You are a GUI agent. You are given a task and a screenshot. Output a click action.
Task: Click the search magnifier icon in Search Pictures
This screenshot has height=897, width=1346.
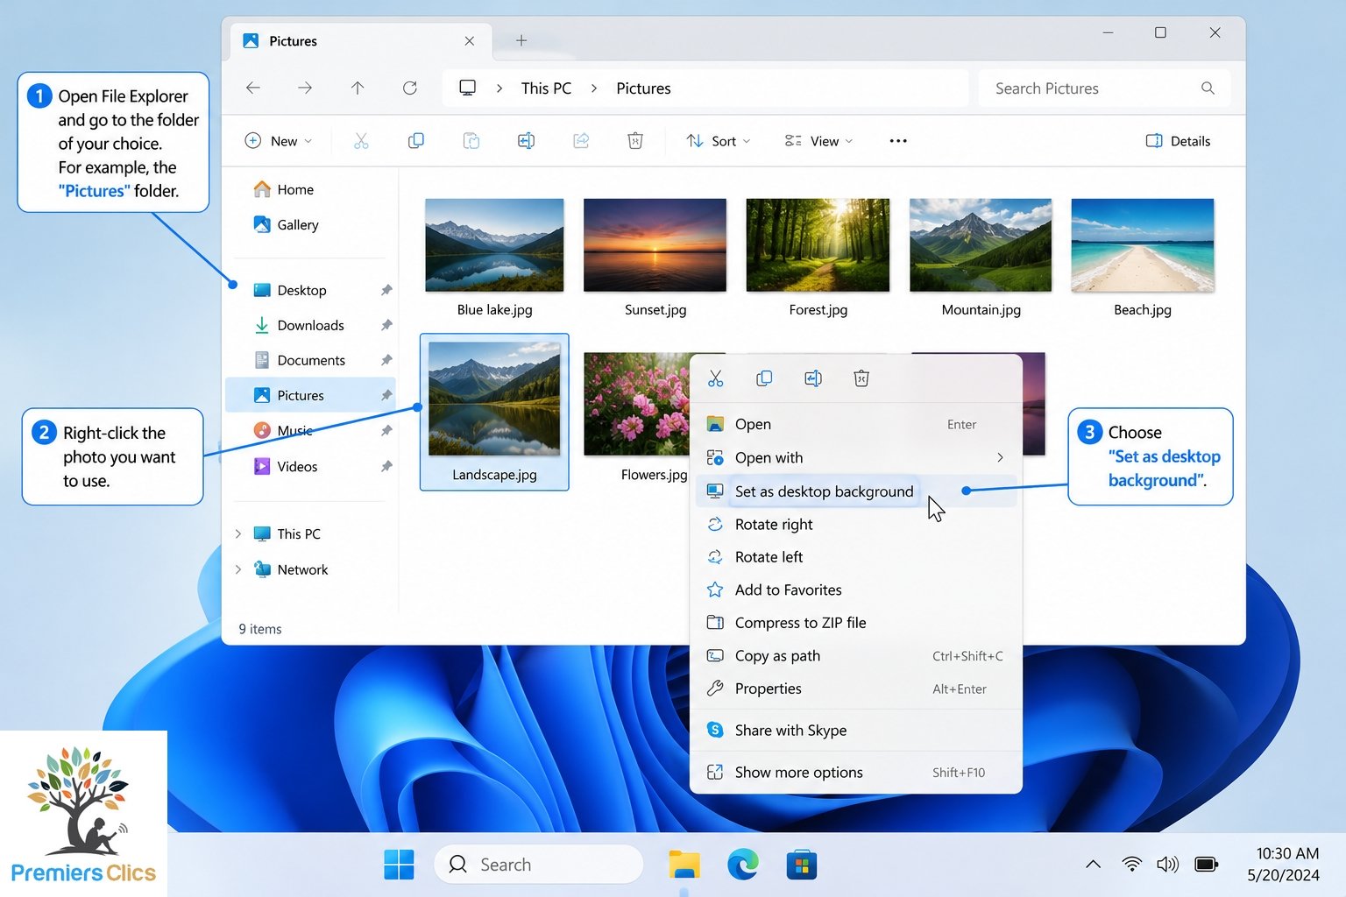(1208, 88)
